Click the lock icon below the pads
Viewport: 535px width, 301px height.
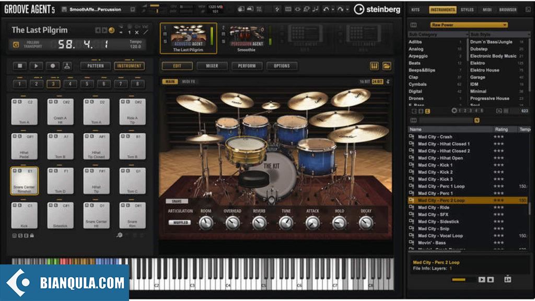[32, 236]
